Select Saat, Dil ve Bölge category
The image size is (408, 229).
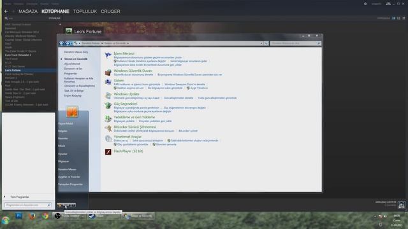74,90
